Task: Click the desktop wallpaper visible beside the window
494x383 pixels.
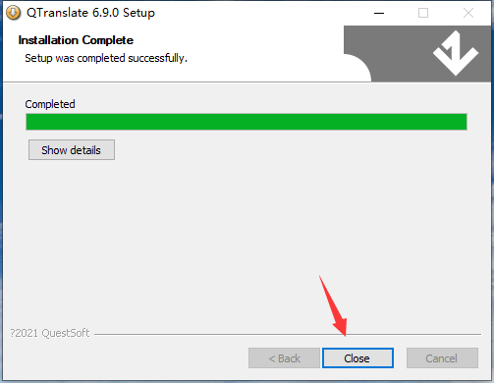Action: [x=493, y=196]
